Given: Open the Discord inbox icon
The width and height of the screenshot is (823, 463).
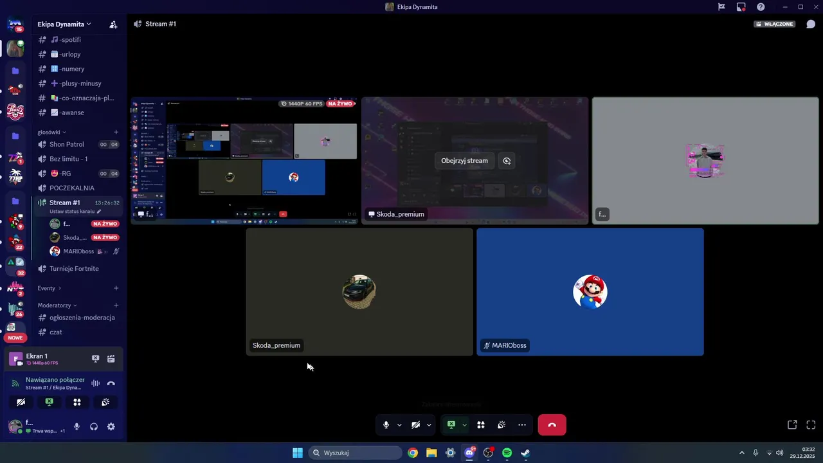Looking at the screenshot, I should [741, 7].
